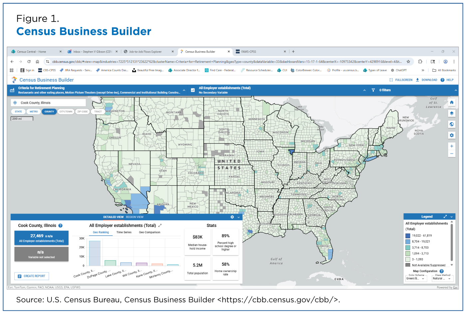Collapse the detail panel with chevron
Screen dimensions: 466x314
pyautogui.click(x=239, y=217)
